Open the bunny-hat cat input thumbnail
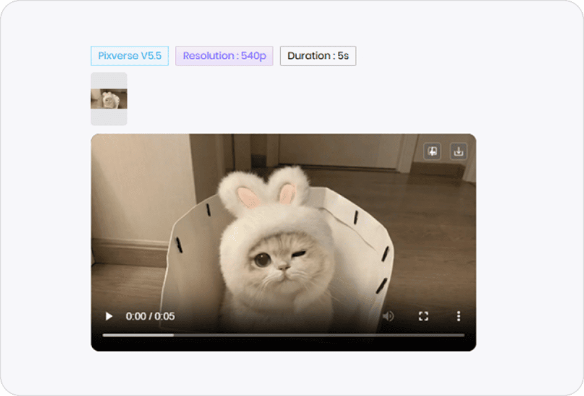 coord(109,98)
